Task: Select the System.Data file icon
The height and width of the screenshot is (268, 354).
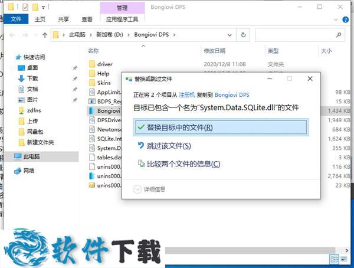Action: [92, 148]
